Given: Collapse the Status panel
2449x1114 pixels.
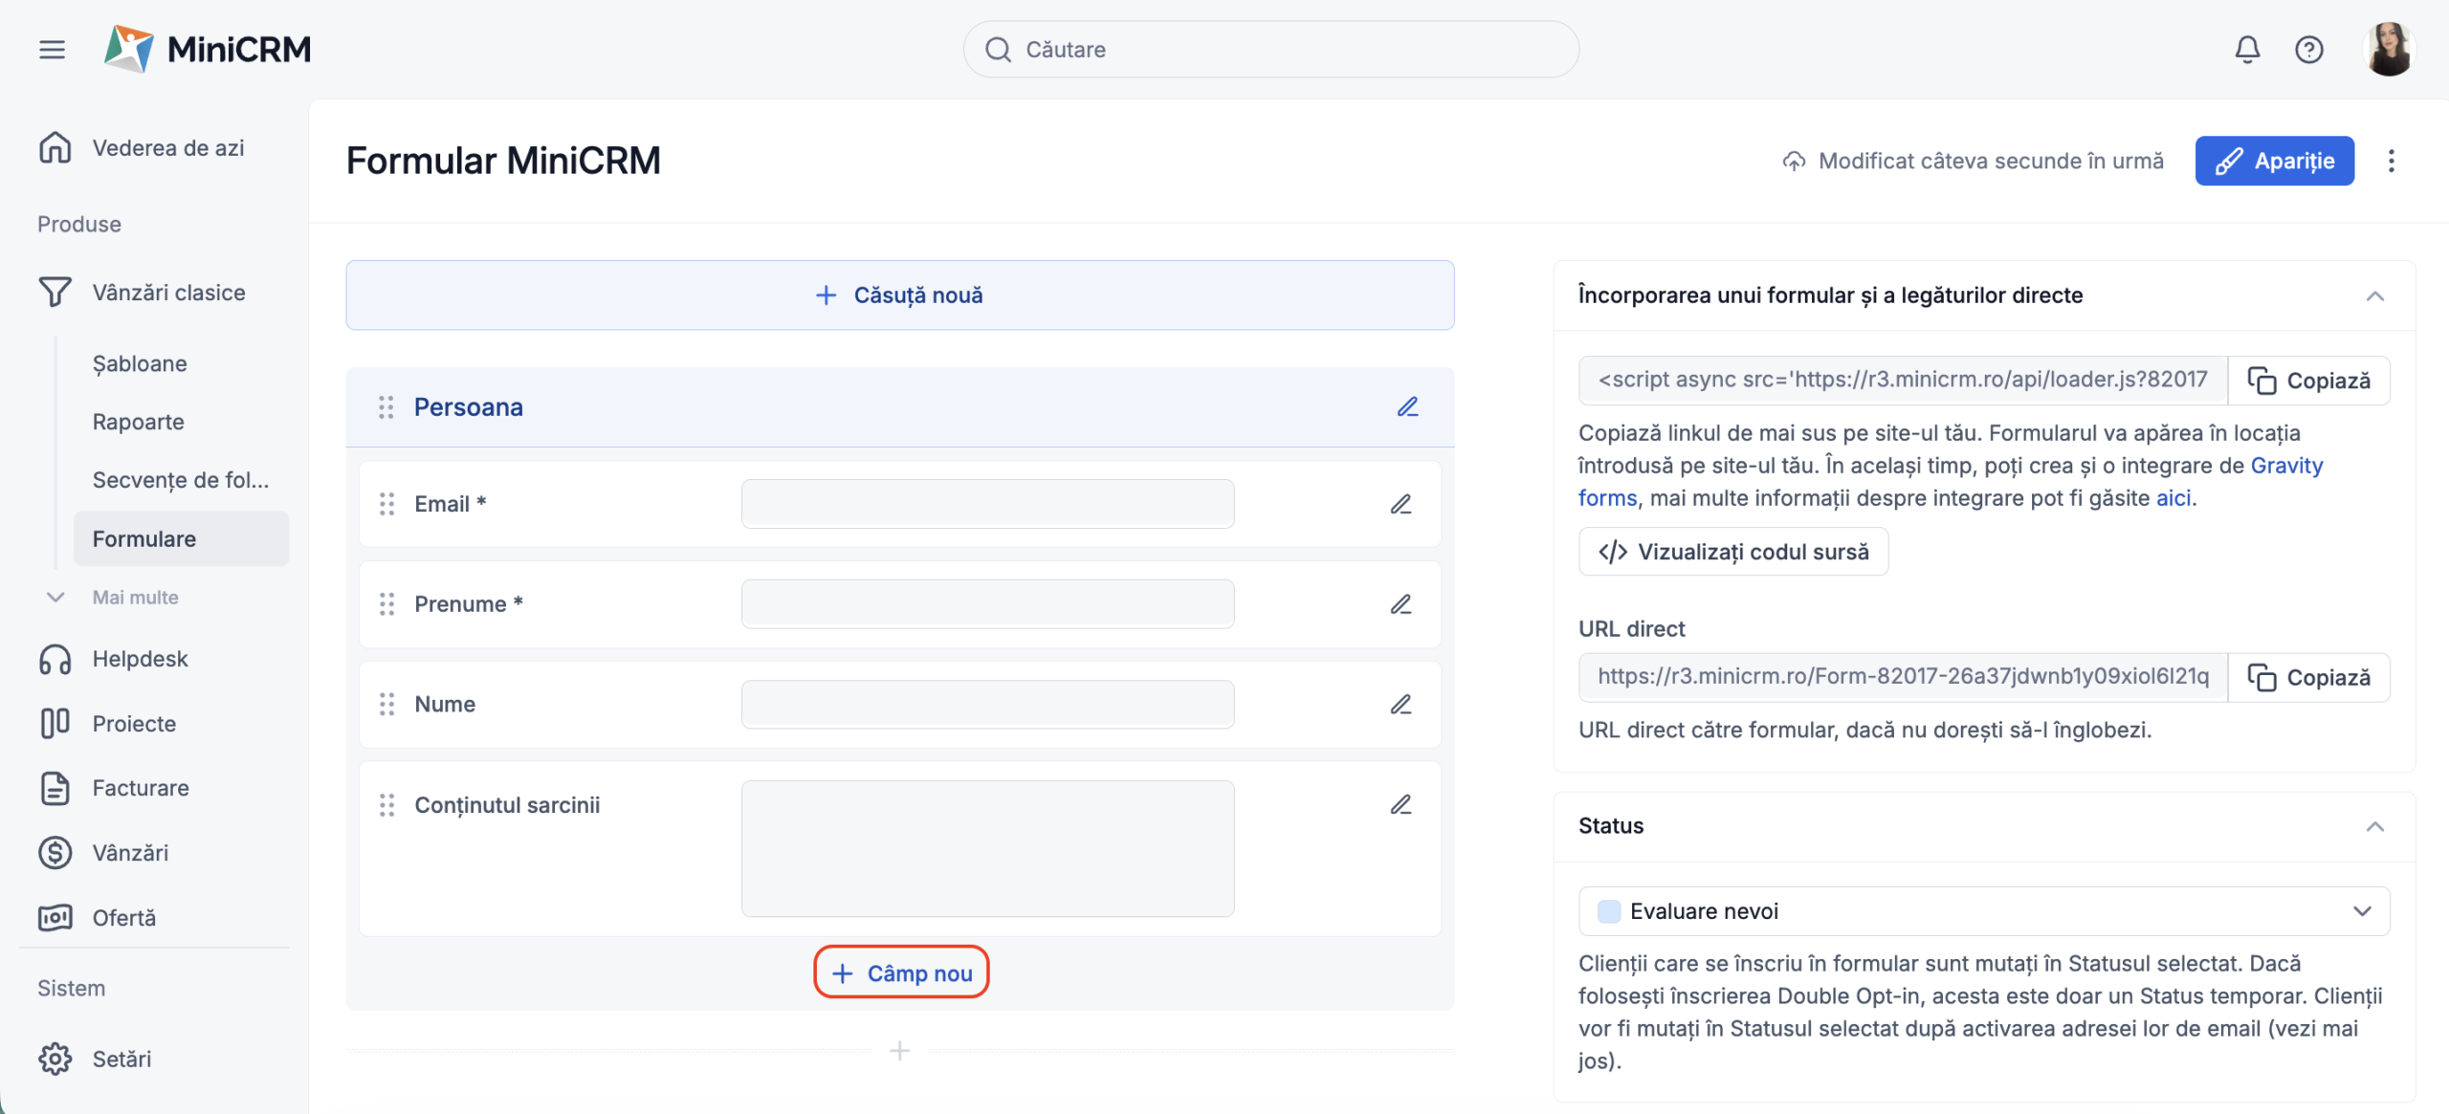Looking at the screenshot, I should [x=2374, y=826].
